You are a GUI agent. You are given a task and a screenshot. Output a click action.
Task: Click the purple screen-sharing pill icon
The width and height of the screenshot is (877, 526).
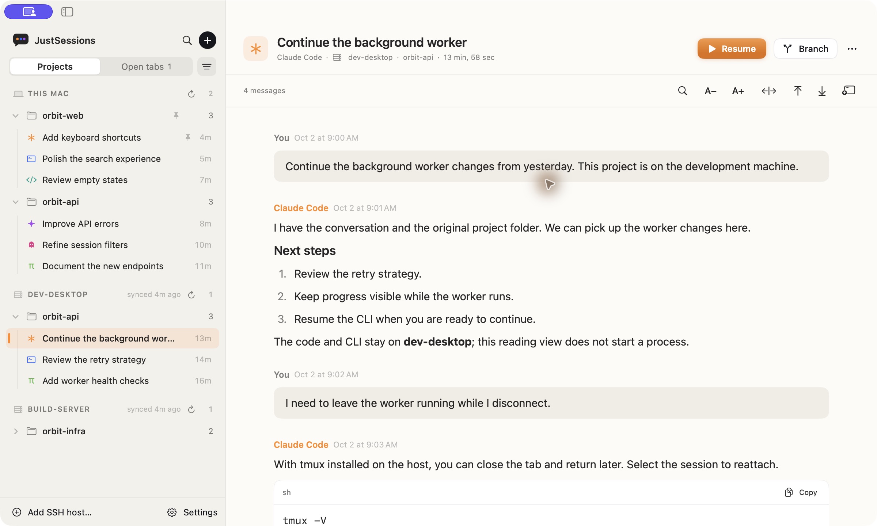tap(29, 12)
